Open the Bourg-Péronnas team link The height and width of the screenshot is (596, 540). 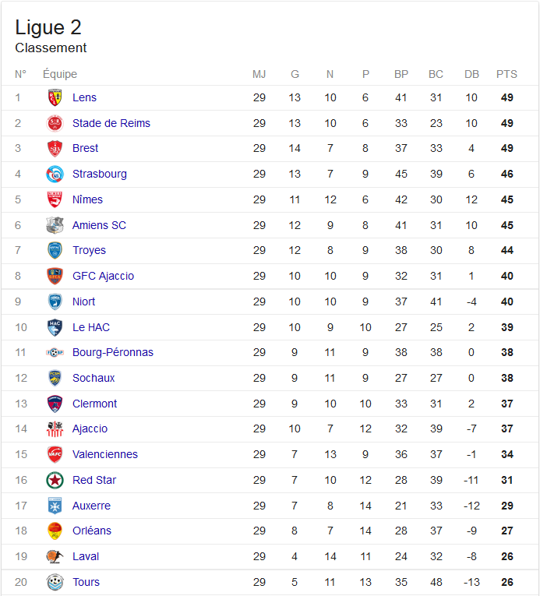pyautogui.click(x=112, y=352)
